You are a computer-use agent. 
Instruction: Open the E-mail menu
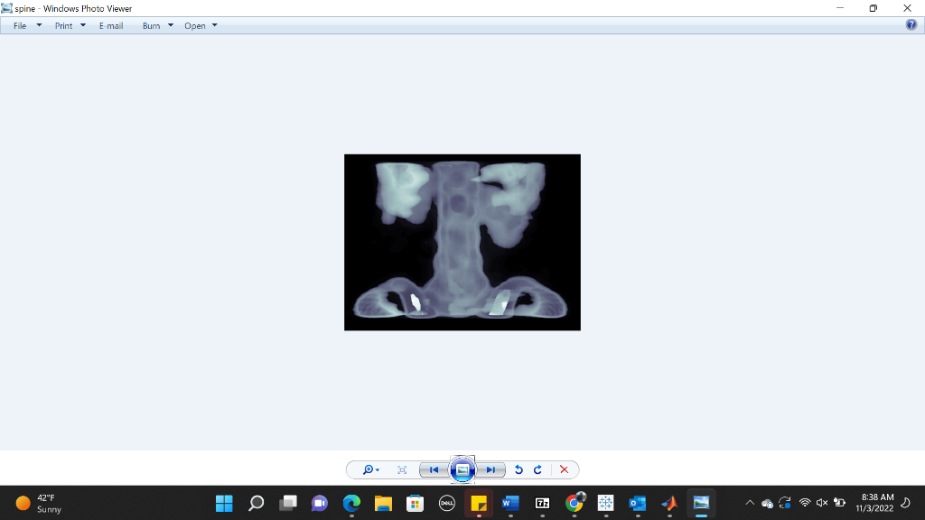[110, 25]
